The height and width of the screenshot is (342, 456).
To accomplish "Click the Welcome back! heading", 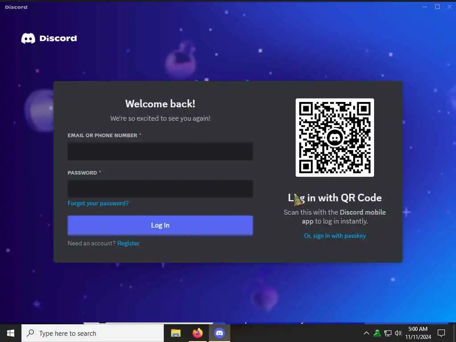I will (160, 104).
